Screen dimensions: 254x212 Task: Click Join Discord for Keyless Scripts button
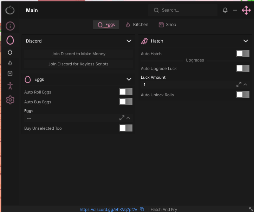click(78, 64)
